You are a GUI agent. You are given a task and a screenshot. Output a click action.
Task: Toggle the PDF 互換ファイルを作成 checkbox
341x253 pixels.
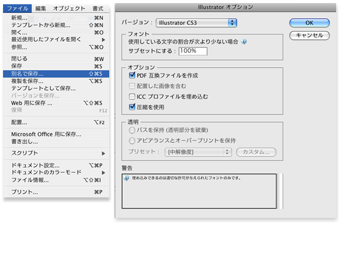pyautogui.click(x=132, y=76)
